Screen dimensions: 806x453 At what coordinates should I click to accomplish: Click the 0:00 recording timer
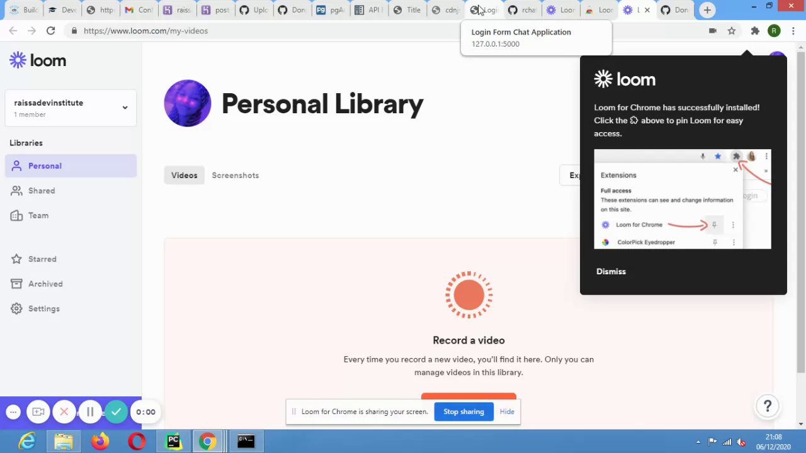[x=145, y=412]
